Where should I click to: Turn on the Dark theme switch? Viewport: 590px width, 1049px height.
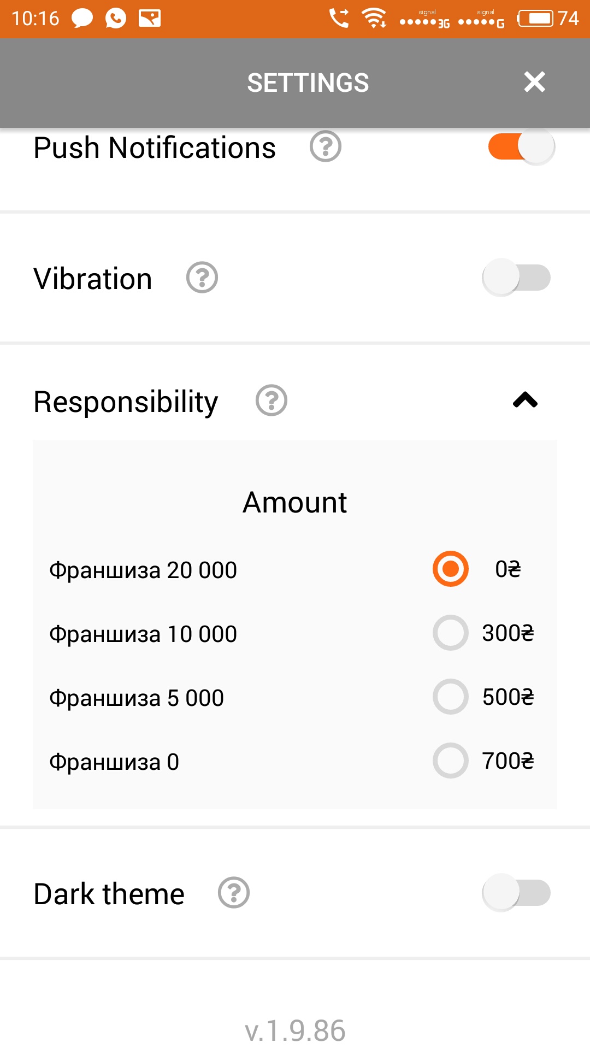coord(516,893)
